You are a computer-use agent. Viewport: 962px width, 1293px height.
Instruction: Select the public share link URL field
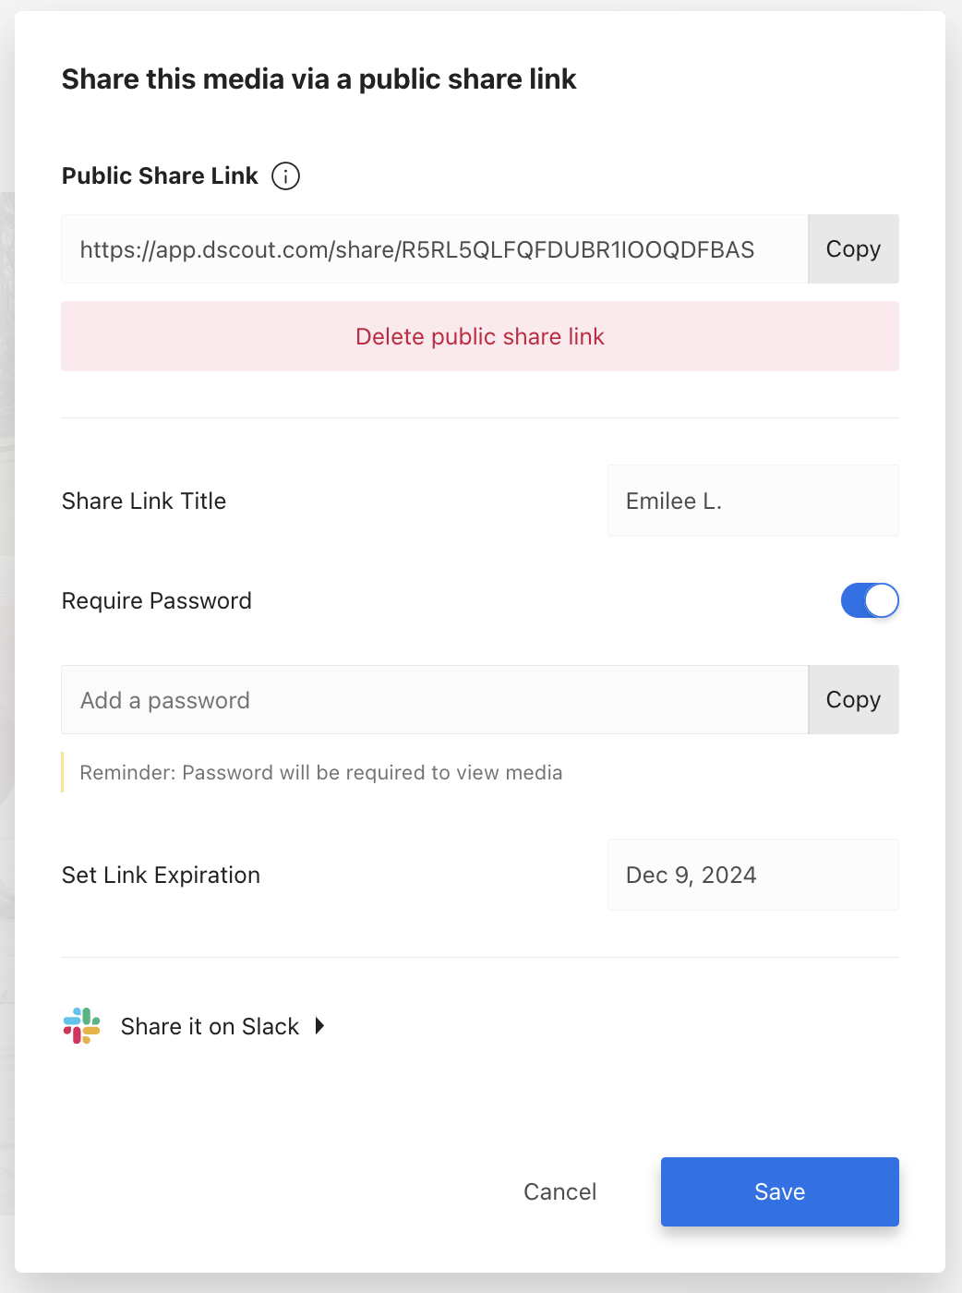pos(434,249)
